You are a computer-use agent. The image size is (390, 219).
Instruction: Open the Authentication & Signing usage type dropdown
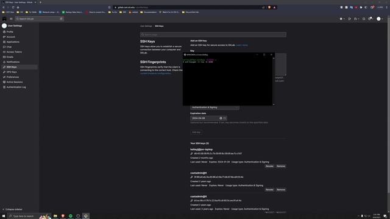pyautogui.click(x=215, y=107)
